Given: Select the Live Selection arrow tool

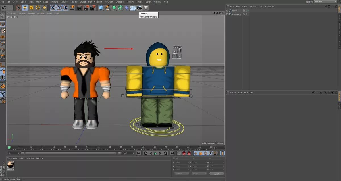Looking at the screenshot, I should (18, 7).
